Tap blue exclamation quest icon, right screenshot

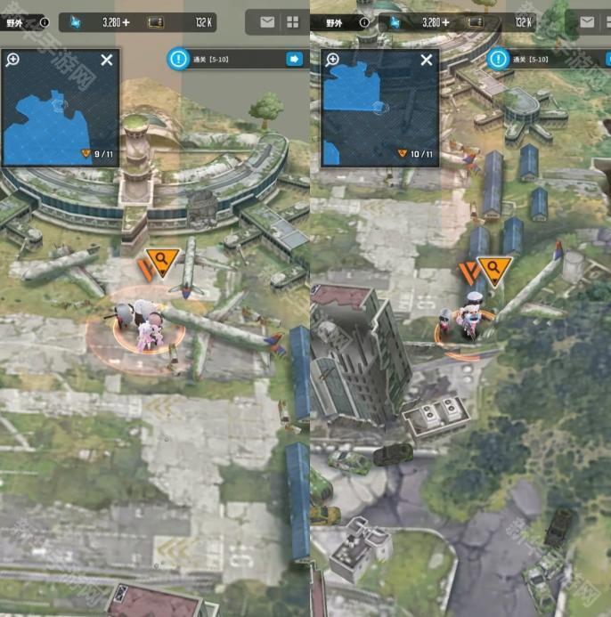[498, 60]
